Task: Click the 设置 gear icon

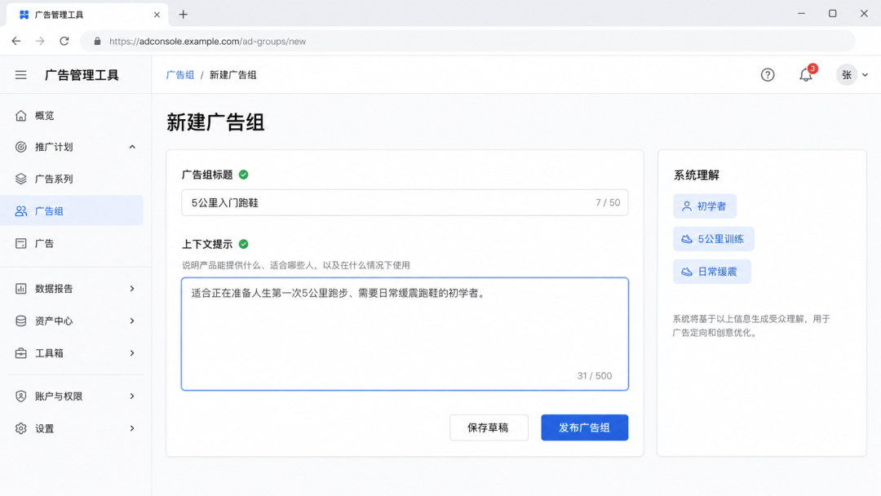Action: (x=20, y=428)
